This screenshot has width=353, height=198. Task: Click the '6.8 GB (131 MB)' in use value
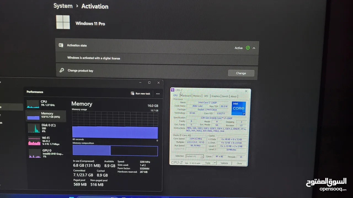pyautogui.click(x=87, y=166)
